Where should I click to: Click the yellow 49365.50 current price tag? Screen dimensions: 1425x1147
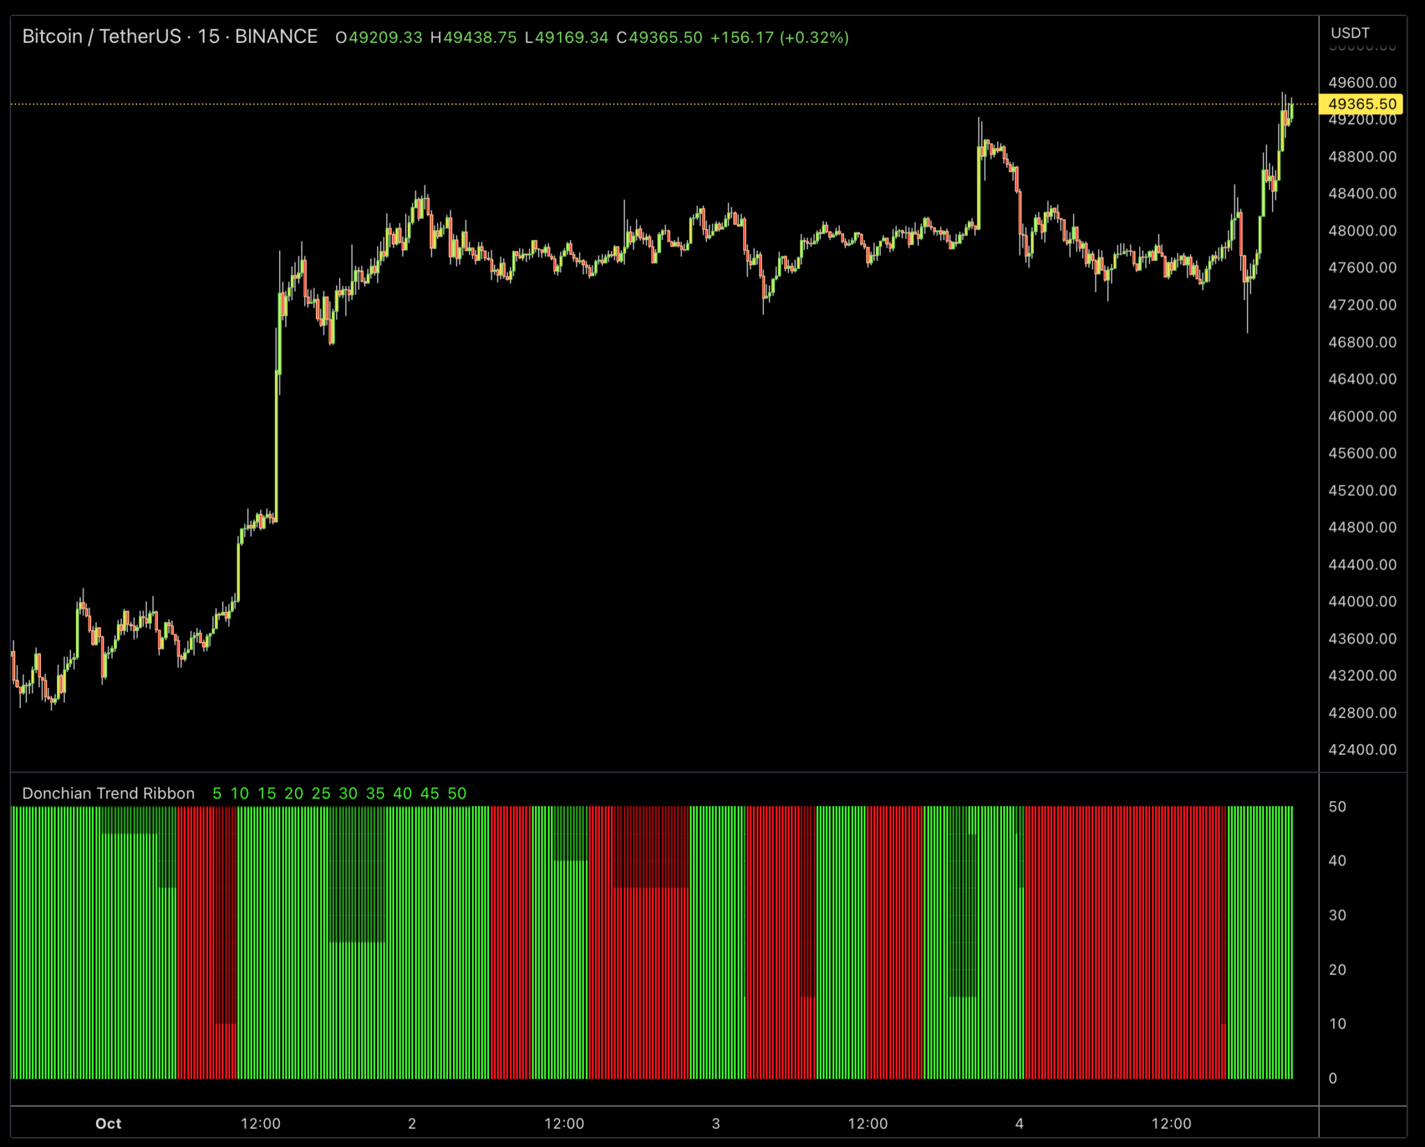[1361, 104]
